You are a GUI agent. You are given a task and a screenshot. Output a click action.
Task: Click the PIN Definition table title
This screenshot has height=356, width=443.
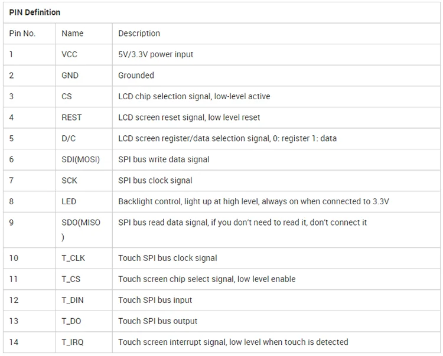pos(34,12)
